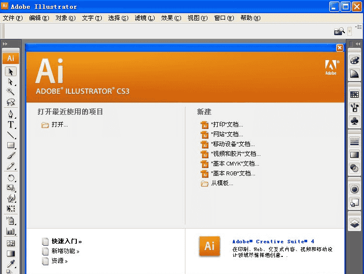Click Adobe Creative Suite 4 link
364x274 pixels.
273,242
